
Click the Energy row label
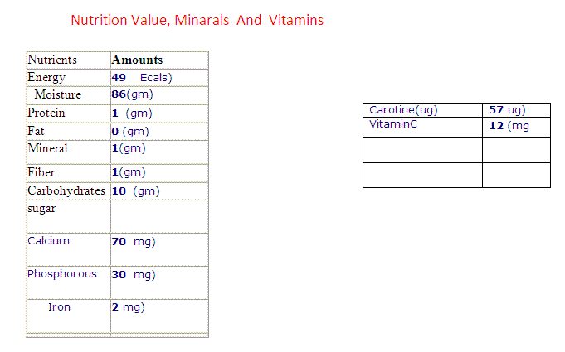[46, 77]
